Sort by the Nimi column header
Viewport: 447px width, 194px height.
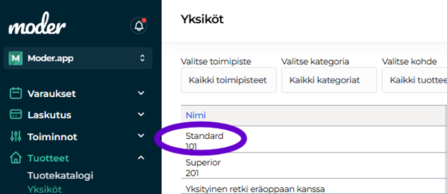click(x=196, y=115)
